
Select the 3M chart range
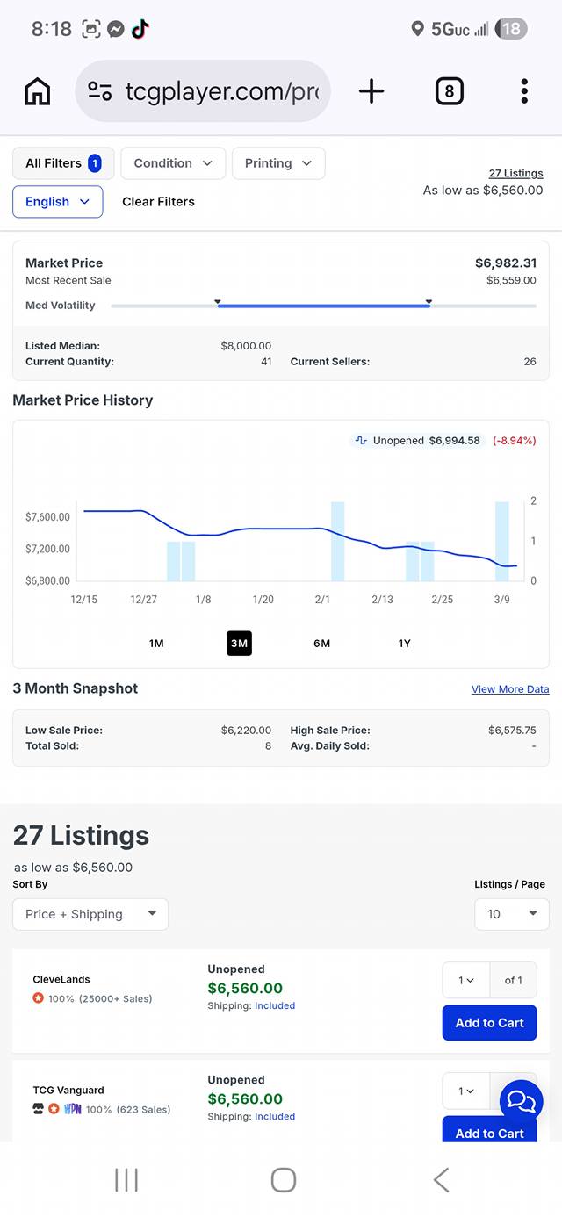pos(239,644)
